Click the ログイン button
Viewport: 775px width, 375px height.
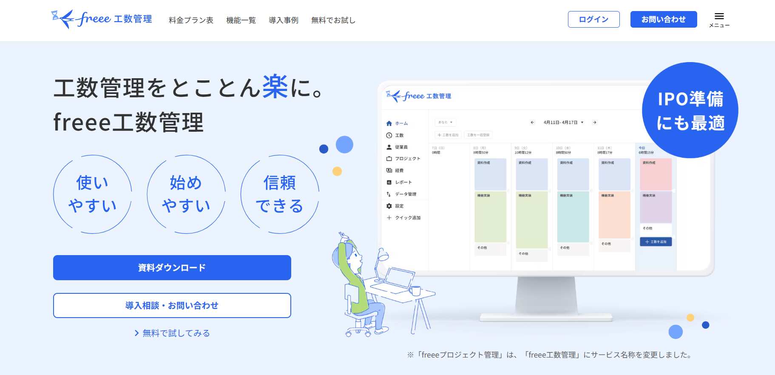tap(593, 19)
